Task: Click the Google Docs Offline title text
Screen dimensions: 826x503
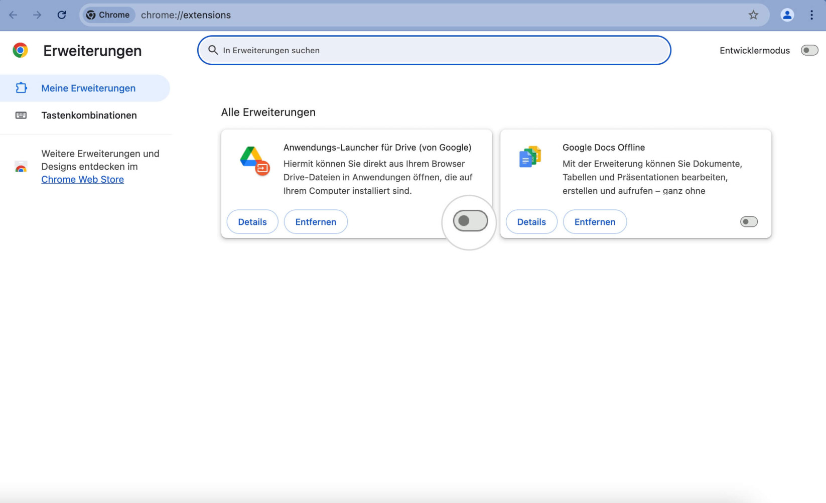Action: (604, 148)
